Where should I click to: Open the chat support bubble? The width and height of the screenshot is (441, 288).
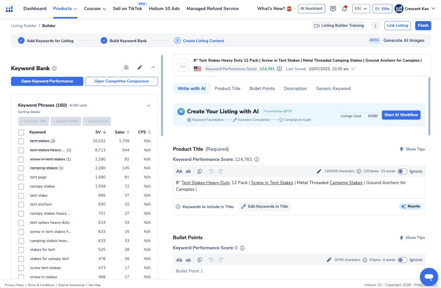(429, 276)
